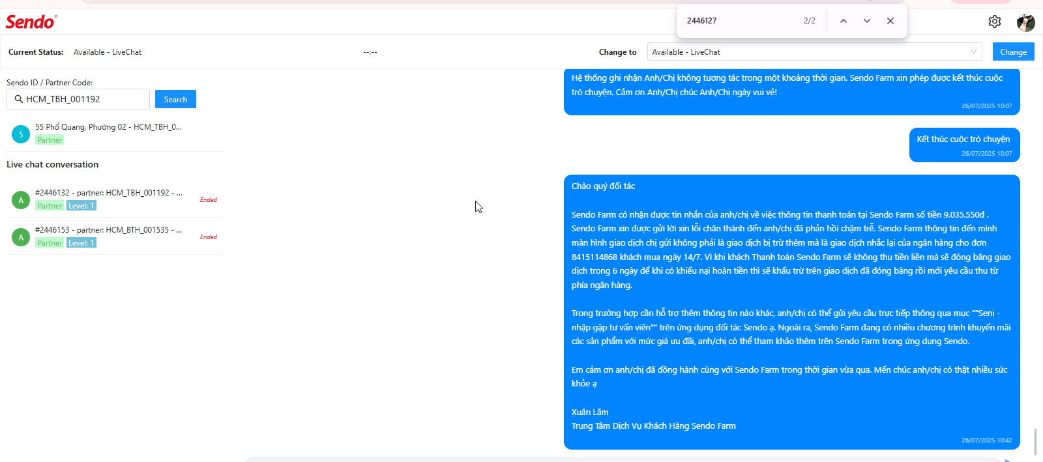Open conversation #2446132
The image size is (1043, 462).
[x=114, y=199]
